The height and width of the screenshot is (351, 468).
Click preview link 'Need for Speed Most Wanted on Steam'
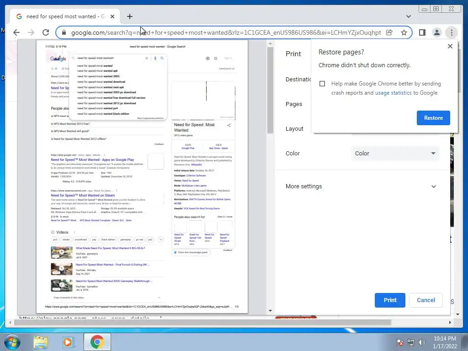coord(83,195)
